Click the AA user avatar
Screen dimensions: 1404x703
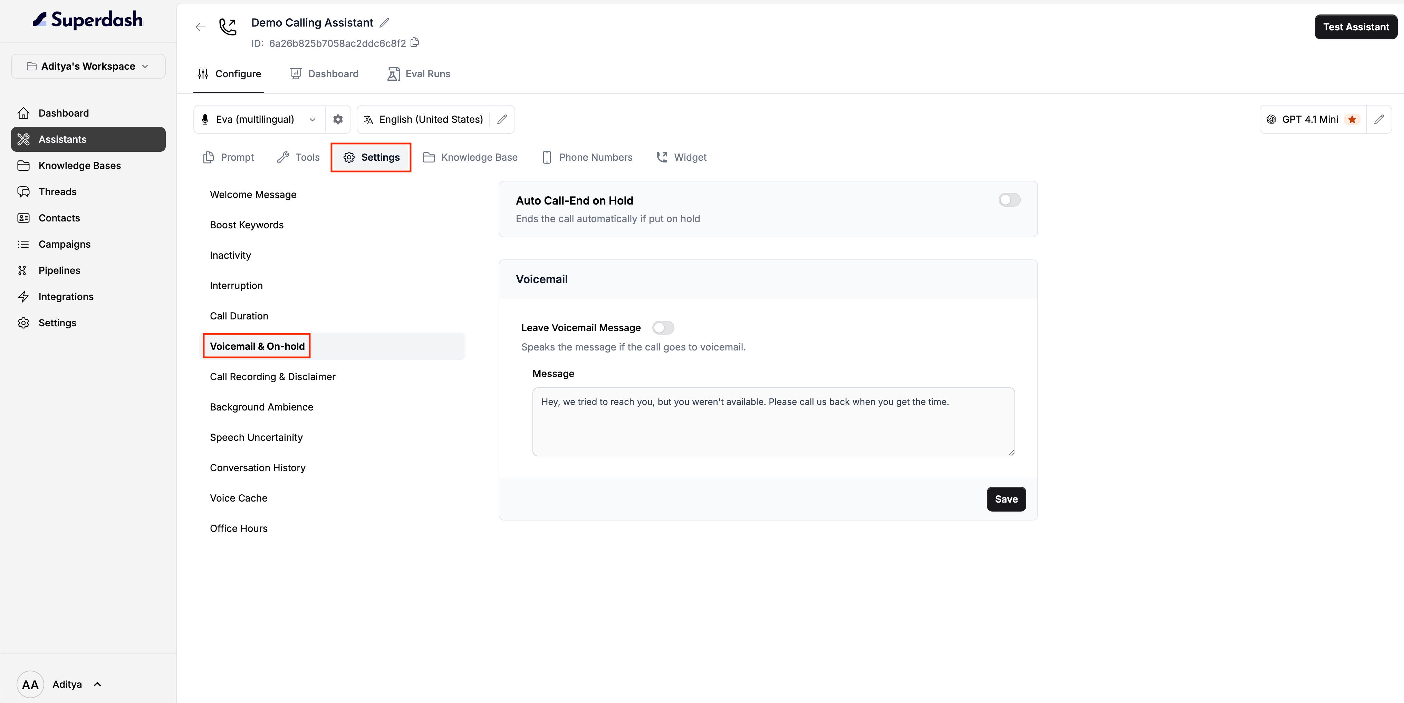pyautogui.click(x=30, y=684)
